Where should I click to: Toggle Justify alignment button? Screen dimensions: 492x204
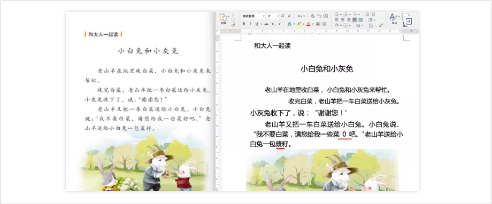pyautogui.click(x=355, y=20)
